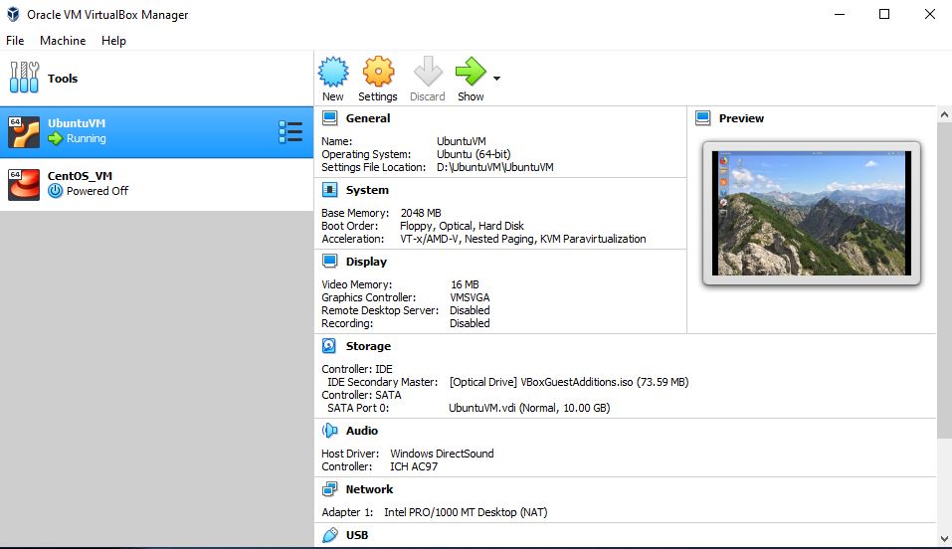
Task: Click the CentOS_VM red hat icon
Action: pyautogui.click(x=24, y=185)
